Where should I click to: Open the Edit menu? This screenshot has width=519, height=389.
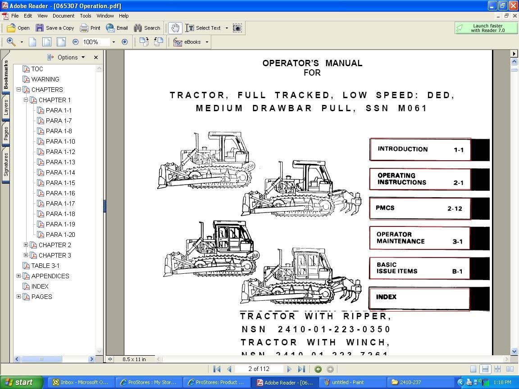tap(28, 16)
